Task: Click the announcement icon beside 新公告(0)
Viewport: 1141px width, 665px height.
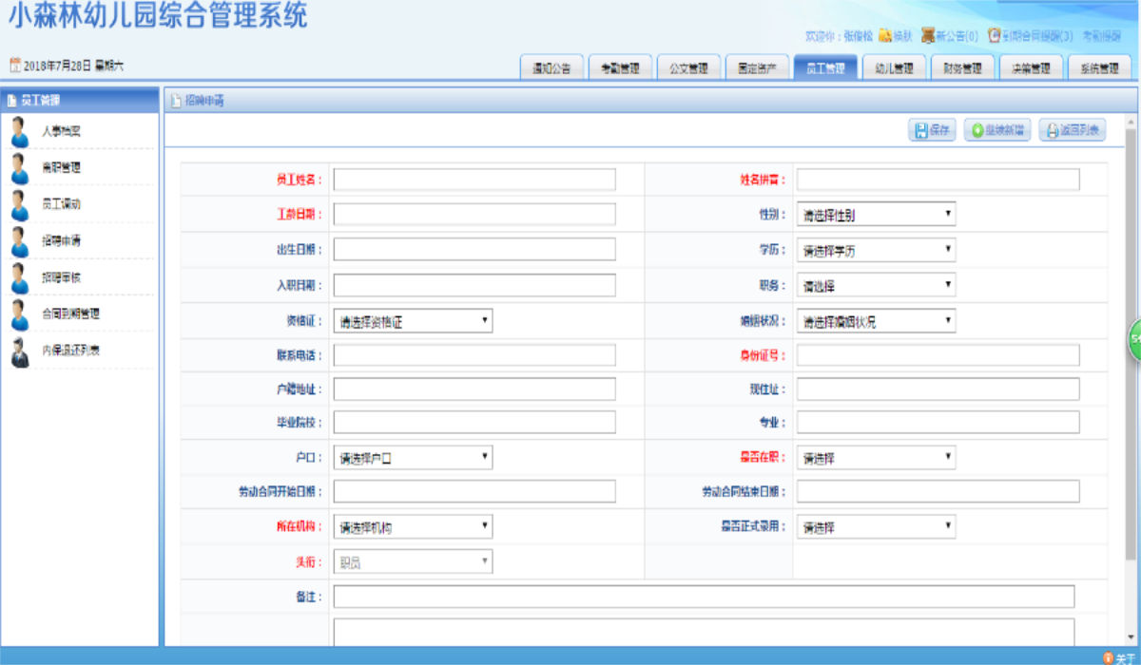Action: point(928,35)
